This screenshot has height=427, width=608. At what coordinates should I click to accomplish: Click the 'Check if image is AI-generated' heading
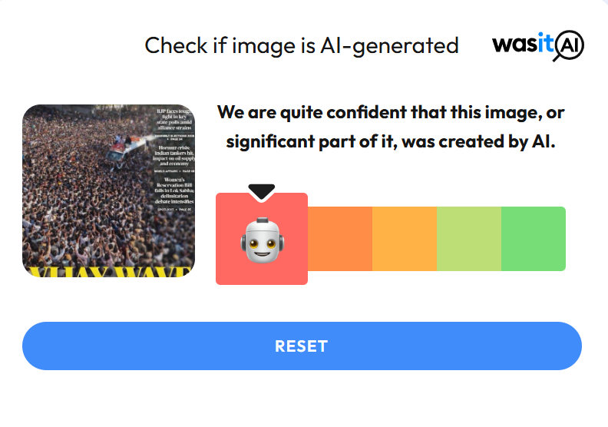click(x=302, y=46)
